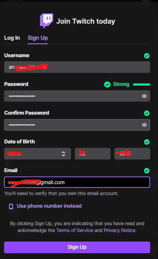The height and width of the screenshot is (259, 158).
Task: Open the birth month dropdown
Action: (x=38, y=154)
